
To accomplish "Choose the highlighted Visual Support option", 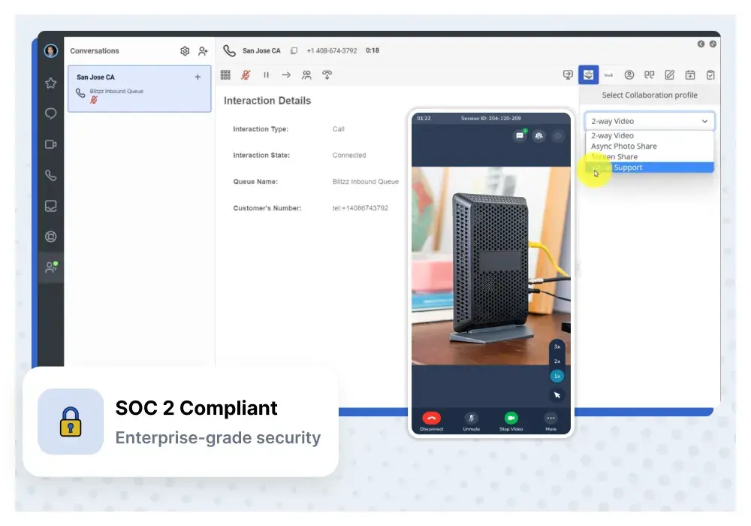I will pos(650,167).
